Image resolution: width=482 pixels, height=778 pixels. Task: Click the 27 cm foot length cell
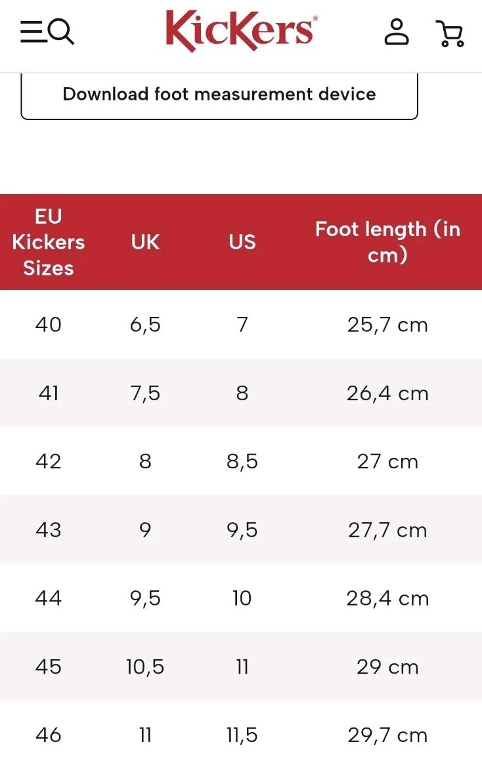tap(387, 461)
